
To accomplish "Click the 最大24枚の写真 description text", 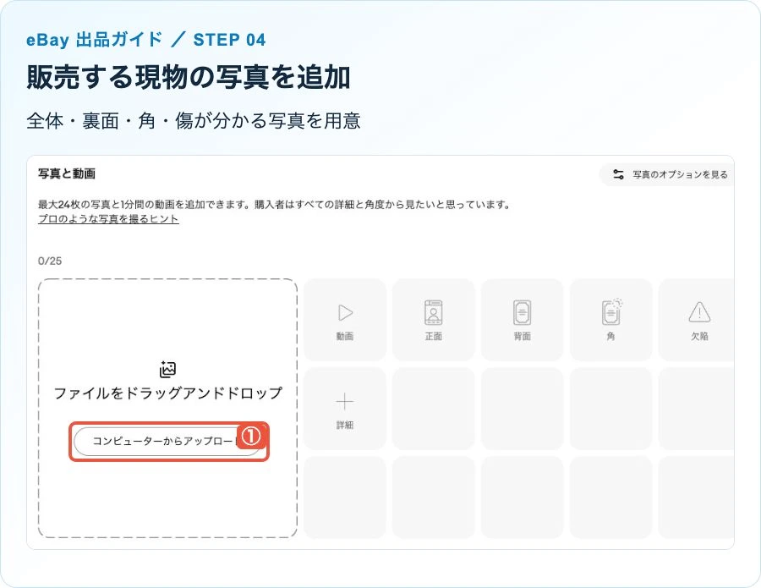I will pyautogui.click(x=275, y=205).
